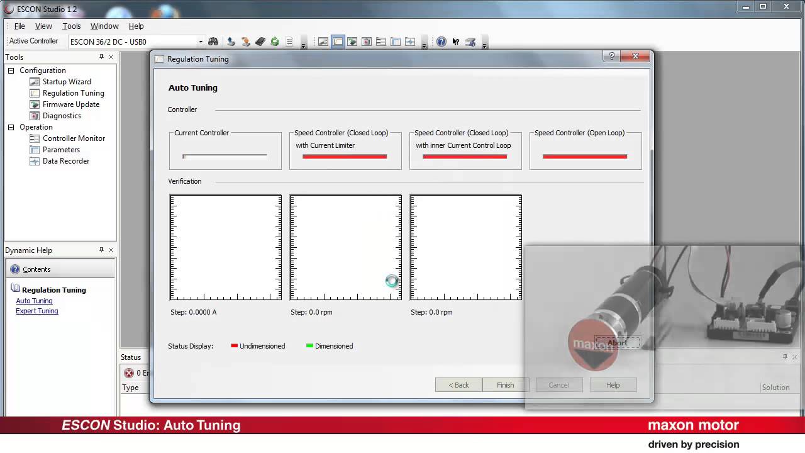This screenshot has width=805, height=453.
Task: Open Startup Wizard from the toolbar icon
Action: tap(323, 42)
